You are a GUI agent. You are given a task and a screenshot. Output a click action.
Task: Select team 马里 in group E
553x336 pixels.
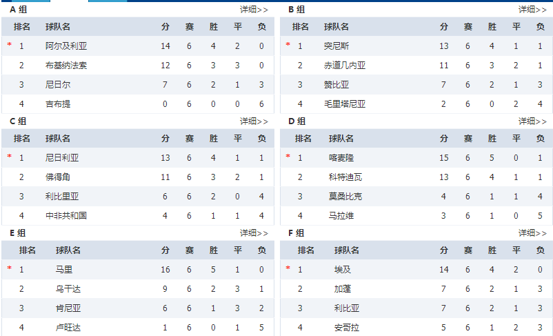point(64,270)
